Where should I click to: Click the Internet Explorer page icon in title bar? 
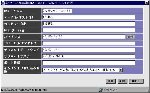point(3,3)
